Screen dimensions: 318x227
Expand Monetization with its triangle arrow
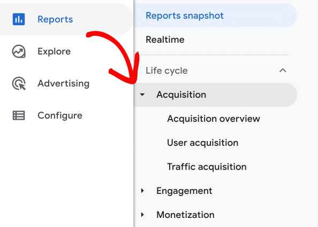[142, 215]
